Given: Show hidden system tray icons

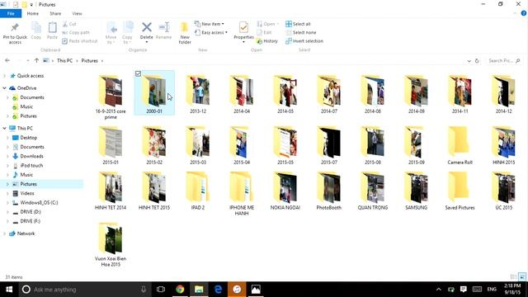Looking at the screenshot, I should point(438,290).
